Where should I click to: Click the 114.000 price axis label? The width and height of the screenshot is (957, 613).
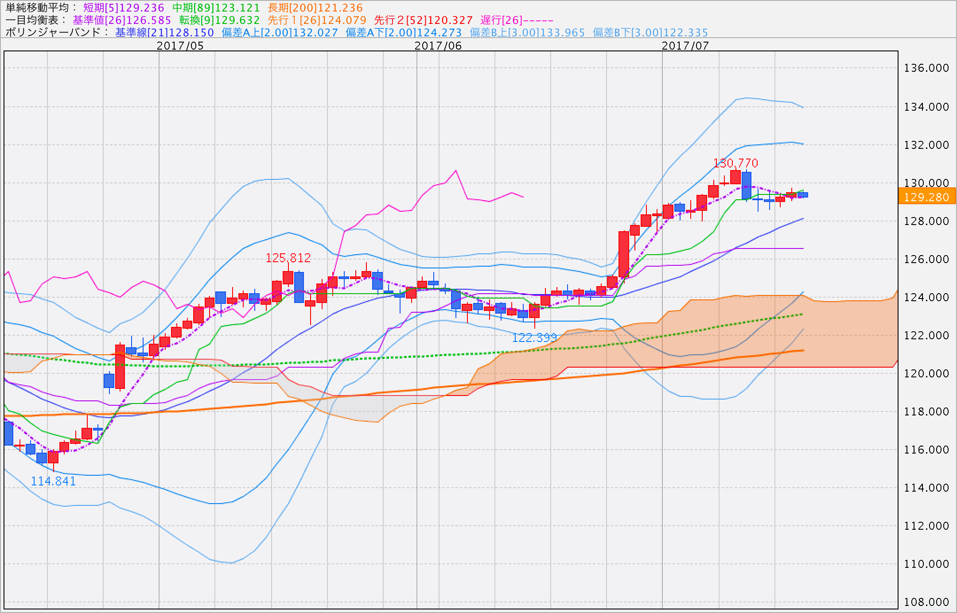coord(927,488)
